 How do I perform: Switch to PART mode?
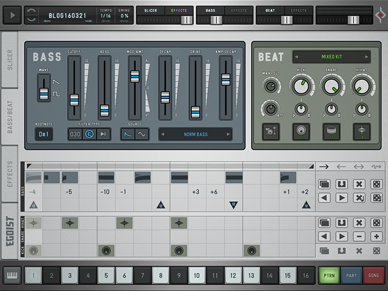pos(351,275)
